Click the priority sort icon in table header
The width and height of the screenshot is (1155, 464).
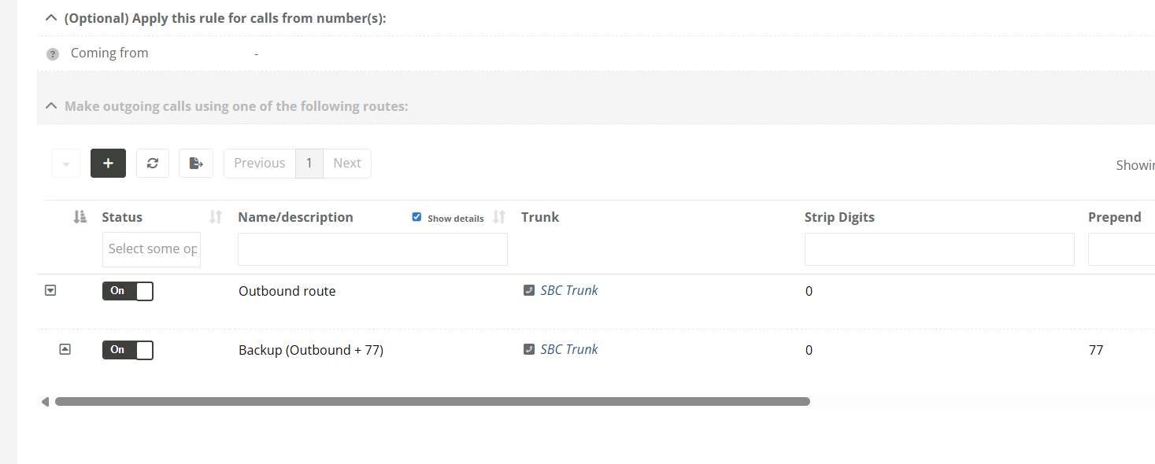coord(80,217)
